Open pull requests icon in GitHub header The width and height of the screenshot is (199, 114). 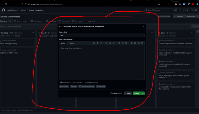tap(196, 10)
